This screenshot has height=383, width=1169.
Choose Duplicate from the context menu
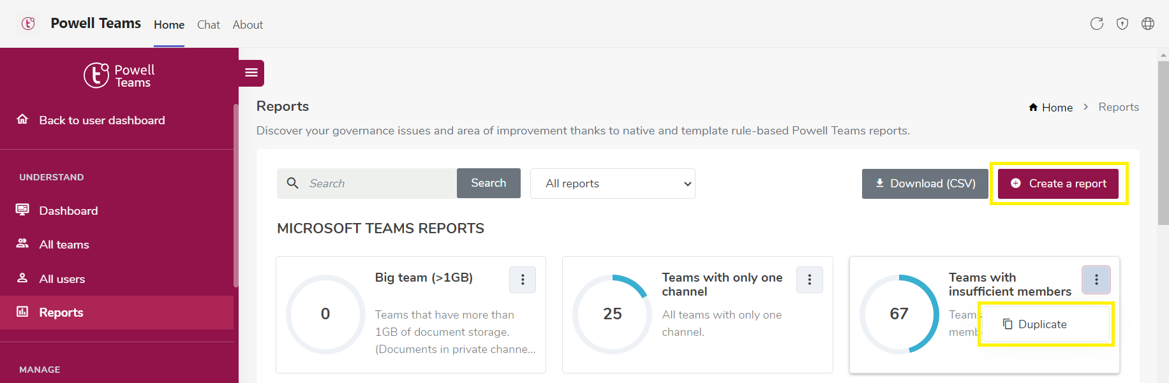click(x=1046, y=324)
